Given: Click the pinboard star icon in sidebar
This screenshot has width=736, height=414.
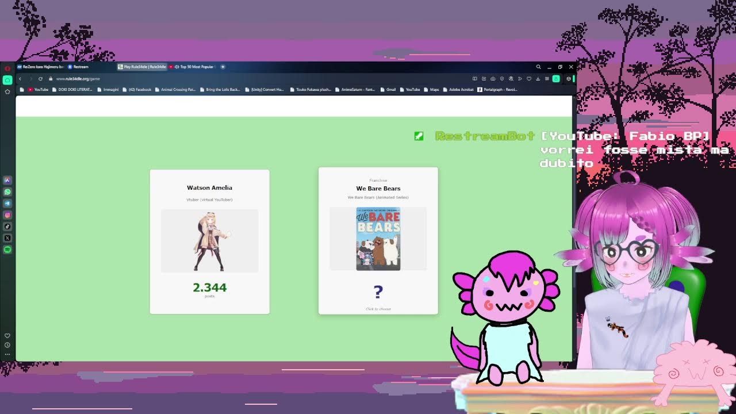Looking at the screenshot, I should point(7,91).
